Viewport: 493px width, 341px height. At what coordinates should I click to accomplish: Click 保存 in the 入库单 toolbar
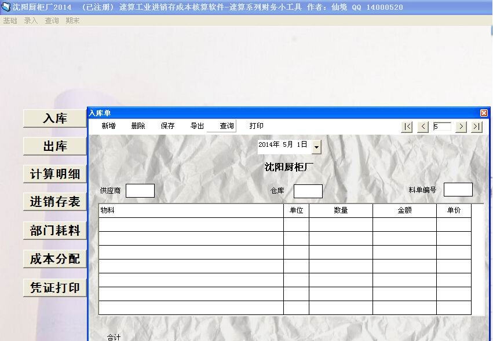point(167,126)
